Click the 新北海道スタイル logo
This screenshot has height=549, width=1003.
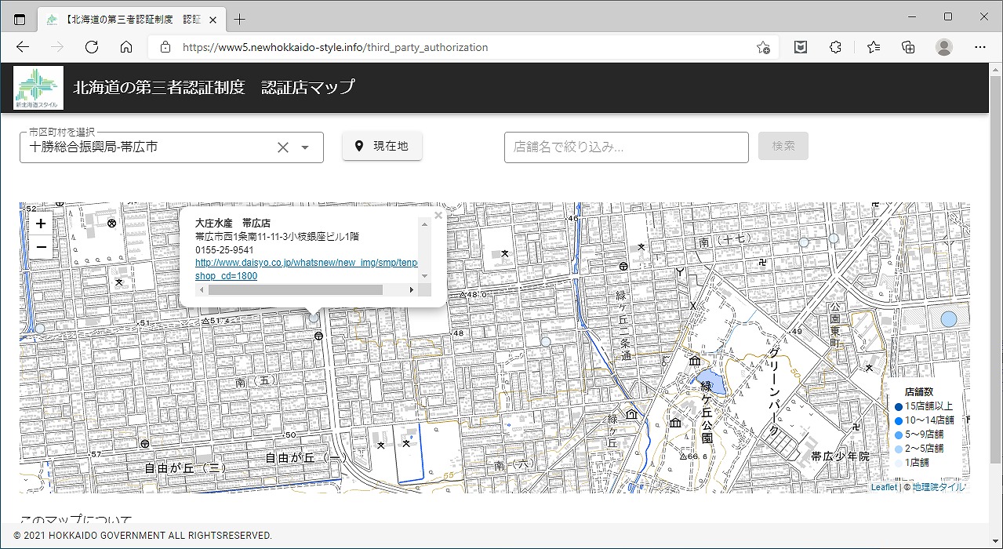coord(38,87)
